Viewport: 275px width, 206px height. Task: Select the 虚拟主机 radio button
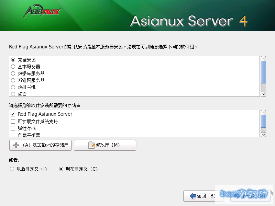click(13, 87)
